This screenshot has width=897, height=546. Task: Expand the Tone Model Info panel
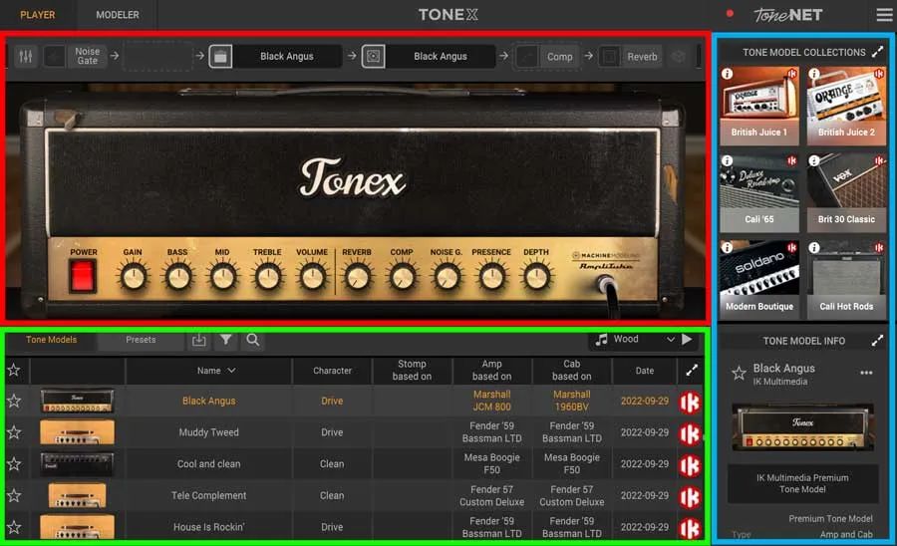(877, 341)
